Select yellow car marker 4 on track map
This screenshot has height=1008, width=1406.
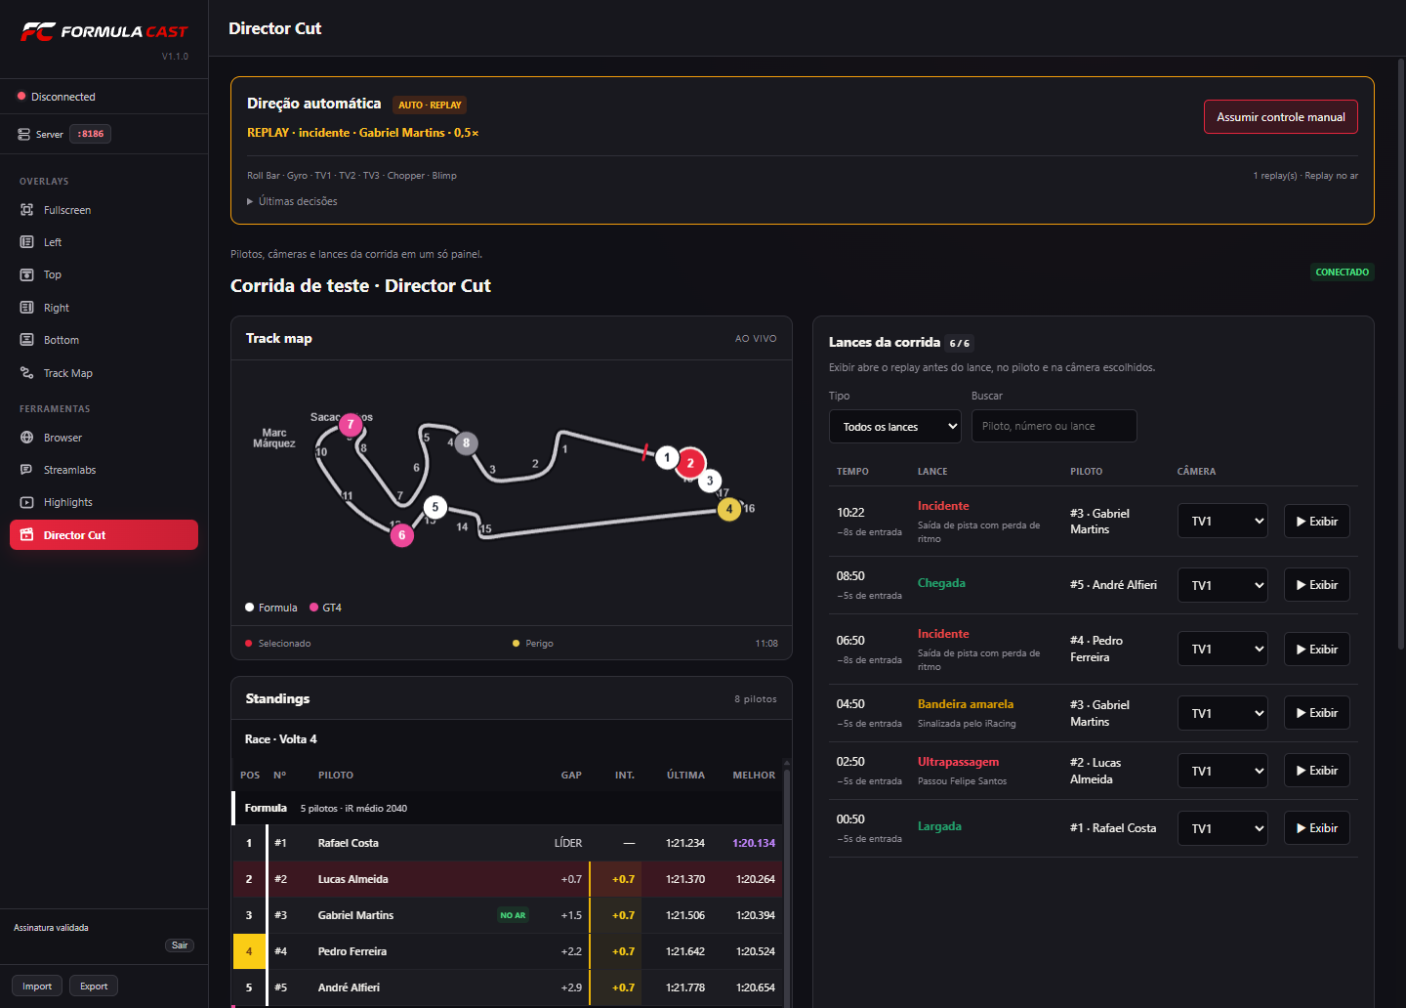(728, 509)
